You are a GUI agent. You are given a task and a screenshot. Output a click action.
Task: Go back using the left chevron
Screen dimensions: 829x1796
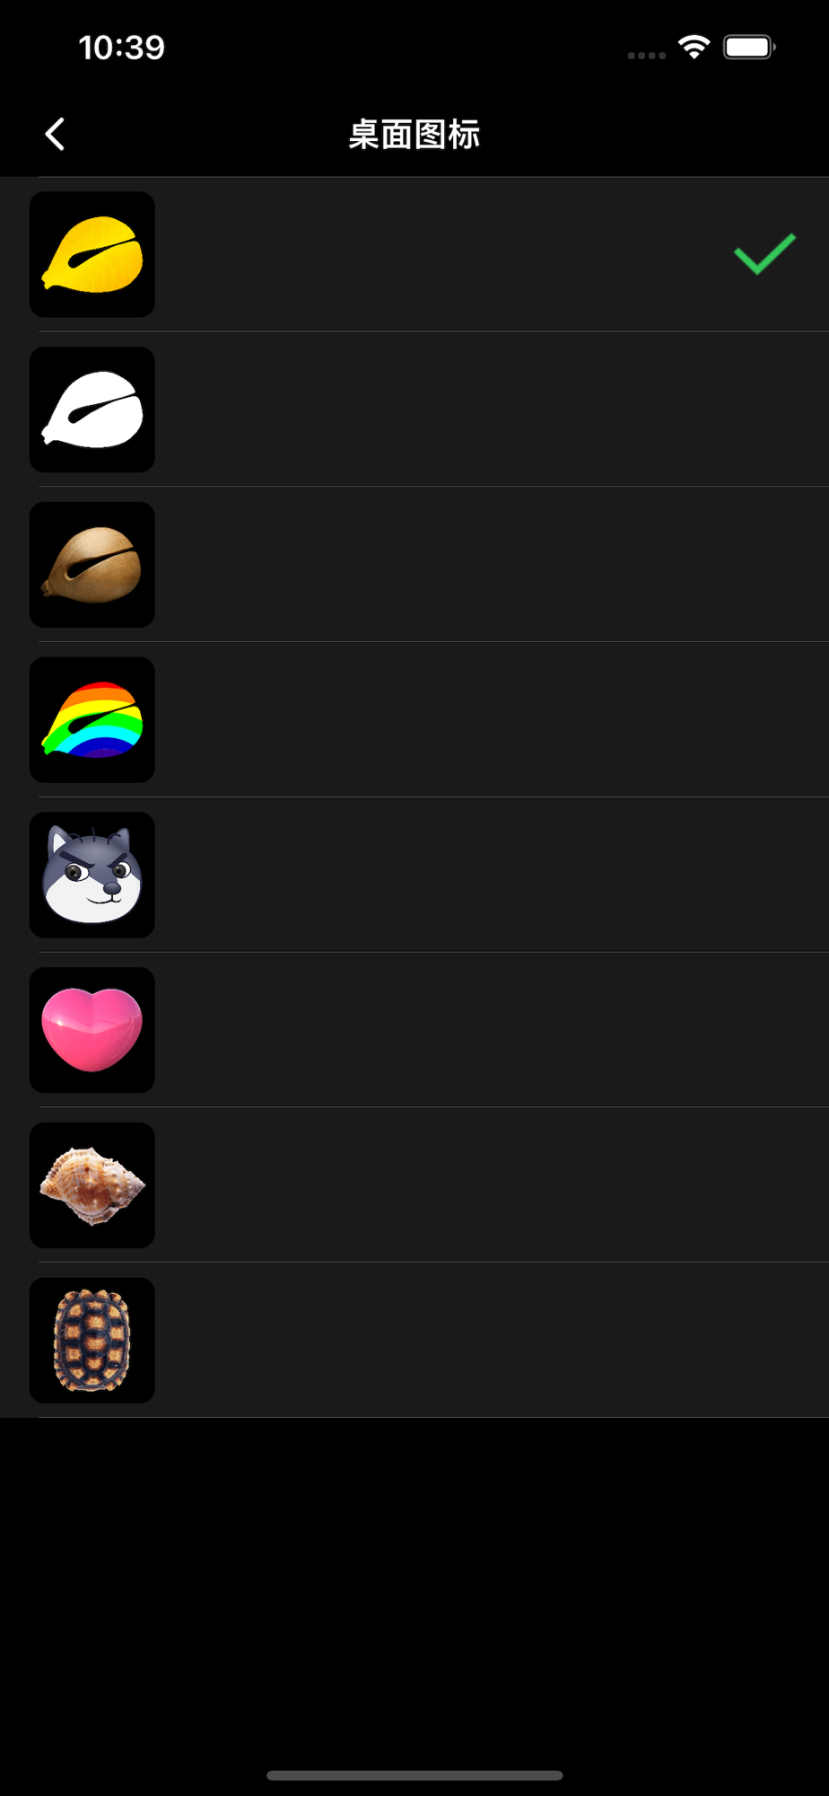[x=55, y=135]
